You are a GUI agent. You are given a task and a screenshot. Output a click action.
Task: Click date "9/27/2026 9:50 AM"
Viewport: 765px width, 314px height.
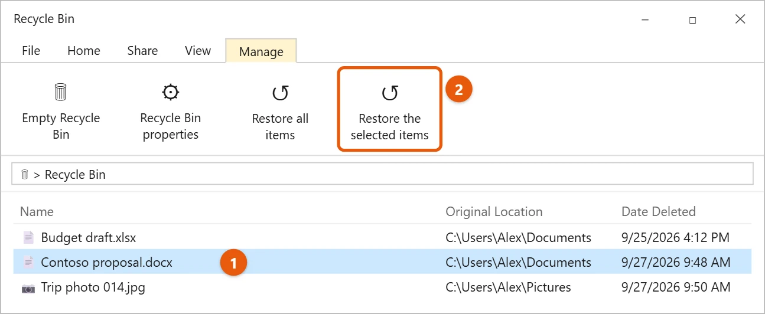pos(676,288)
